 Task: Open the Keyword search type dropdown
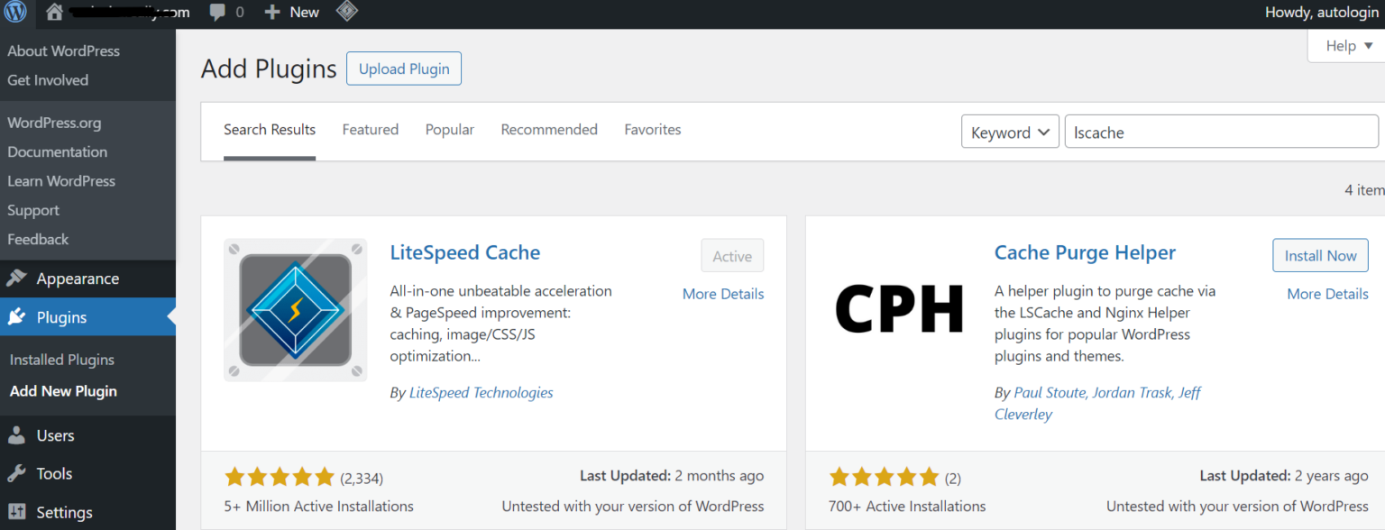[x=1009, y=132]
